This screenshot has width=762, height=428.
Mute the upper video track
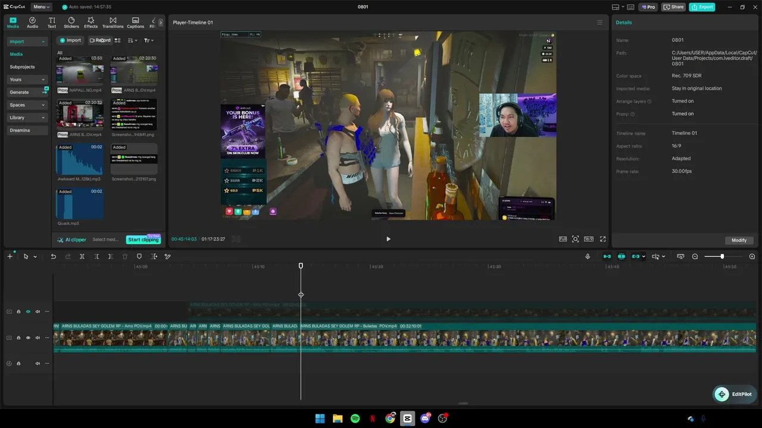[38, 311]
